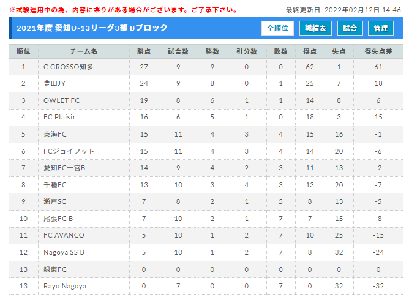Click the 得失点差 column header
Image resolution: width=409 pixels, height=300 pixels.
click(x=378, y=51)
